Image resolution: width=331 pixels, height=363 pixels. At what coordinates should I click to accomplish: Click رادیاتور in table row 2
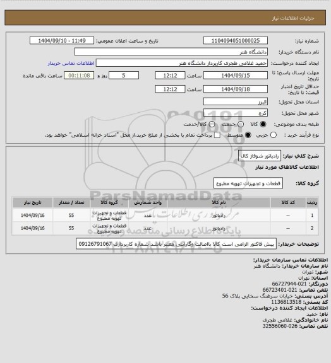coord(219,228)
